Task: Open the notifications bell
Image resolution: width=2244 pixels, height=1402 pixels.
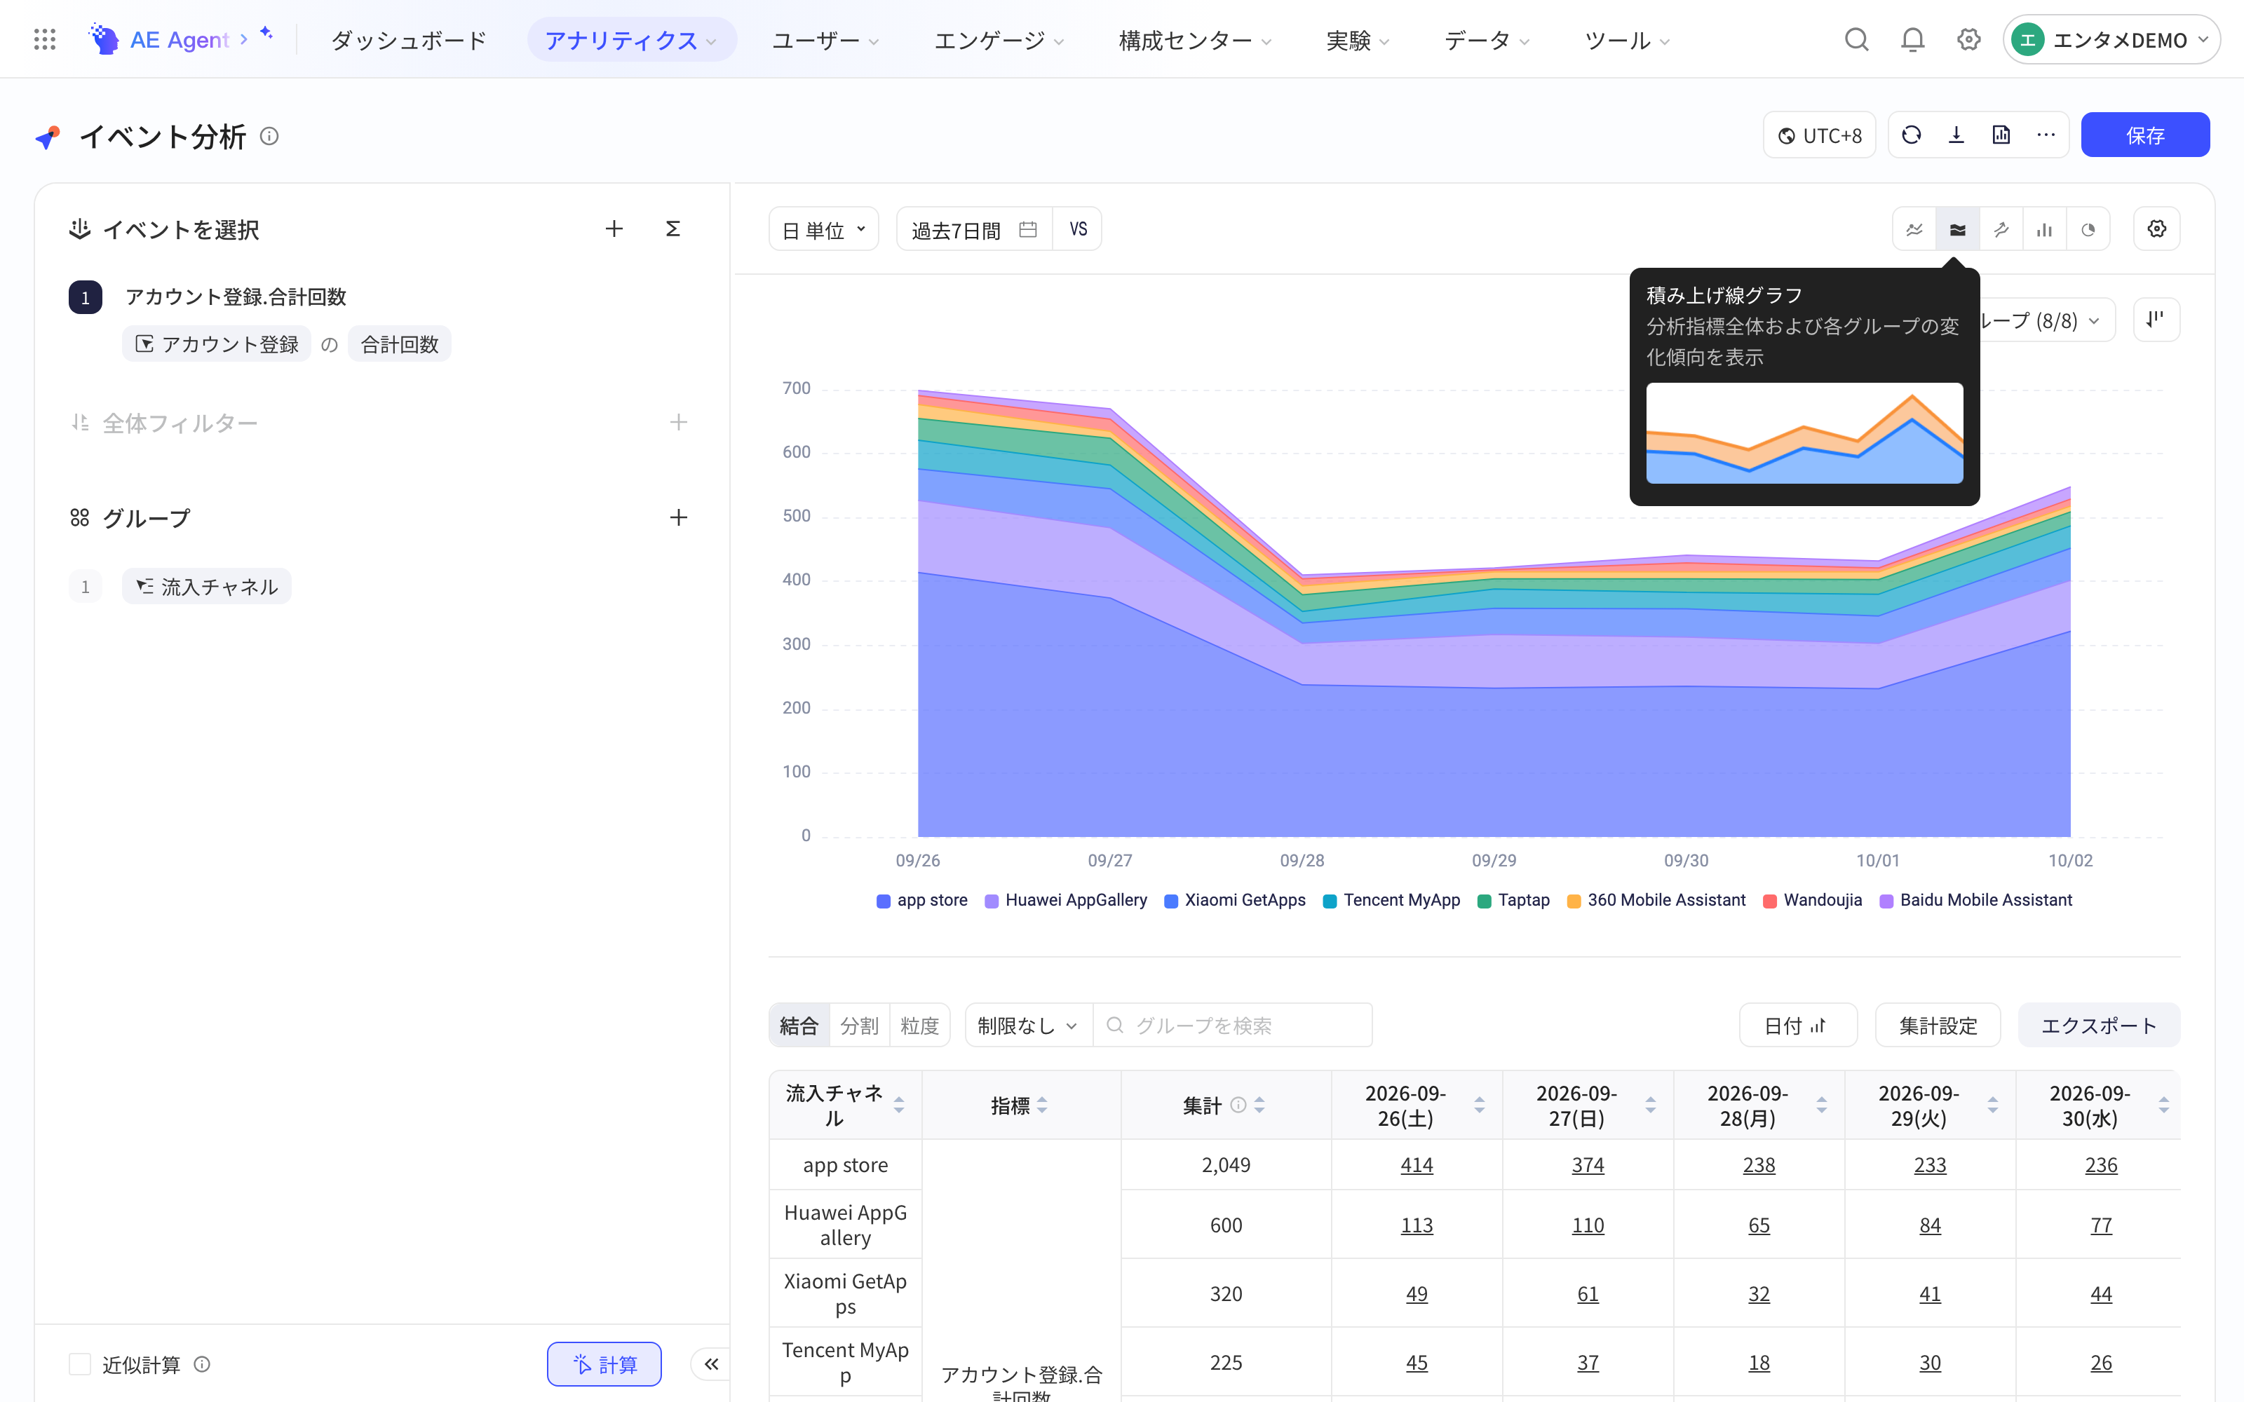Action: click(1912, 39)
